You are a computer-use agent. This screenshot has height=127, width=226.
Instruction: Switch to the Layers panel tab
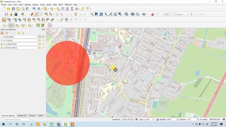41,116
